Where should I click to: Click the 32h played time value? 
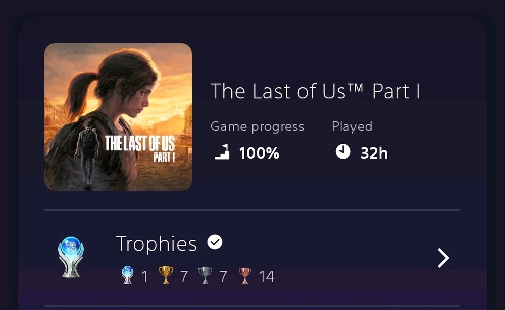click(x=374, y=153)
